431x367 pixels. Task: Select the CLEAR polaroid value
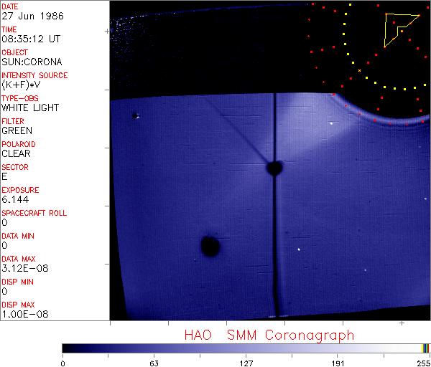[16, 153]
